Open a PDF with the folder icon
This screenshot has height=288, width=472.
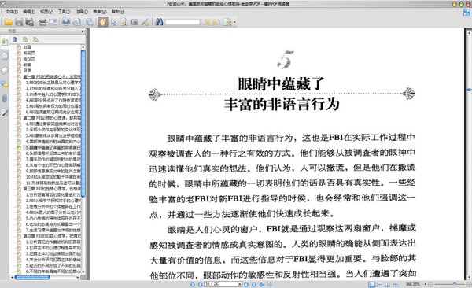point(8,22)
